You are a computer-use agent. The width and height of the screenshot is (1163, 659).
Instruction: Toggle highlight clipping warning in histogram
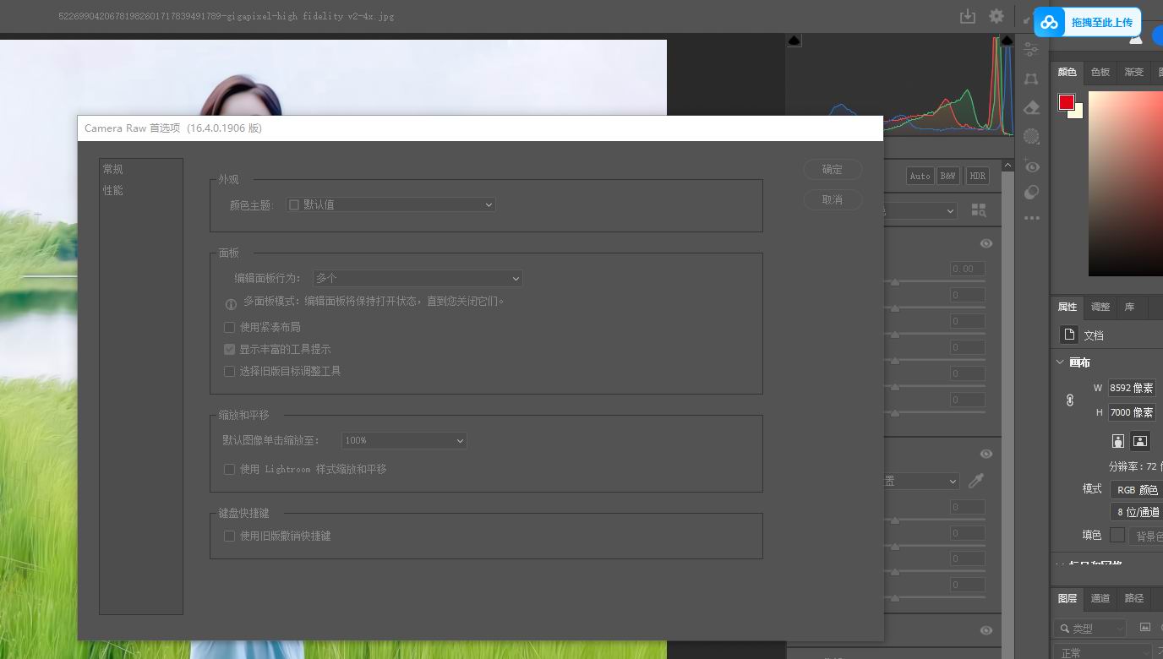(1007, 41)
